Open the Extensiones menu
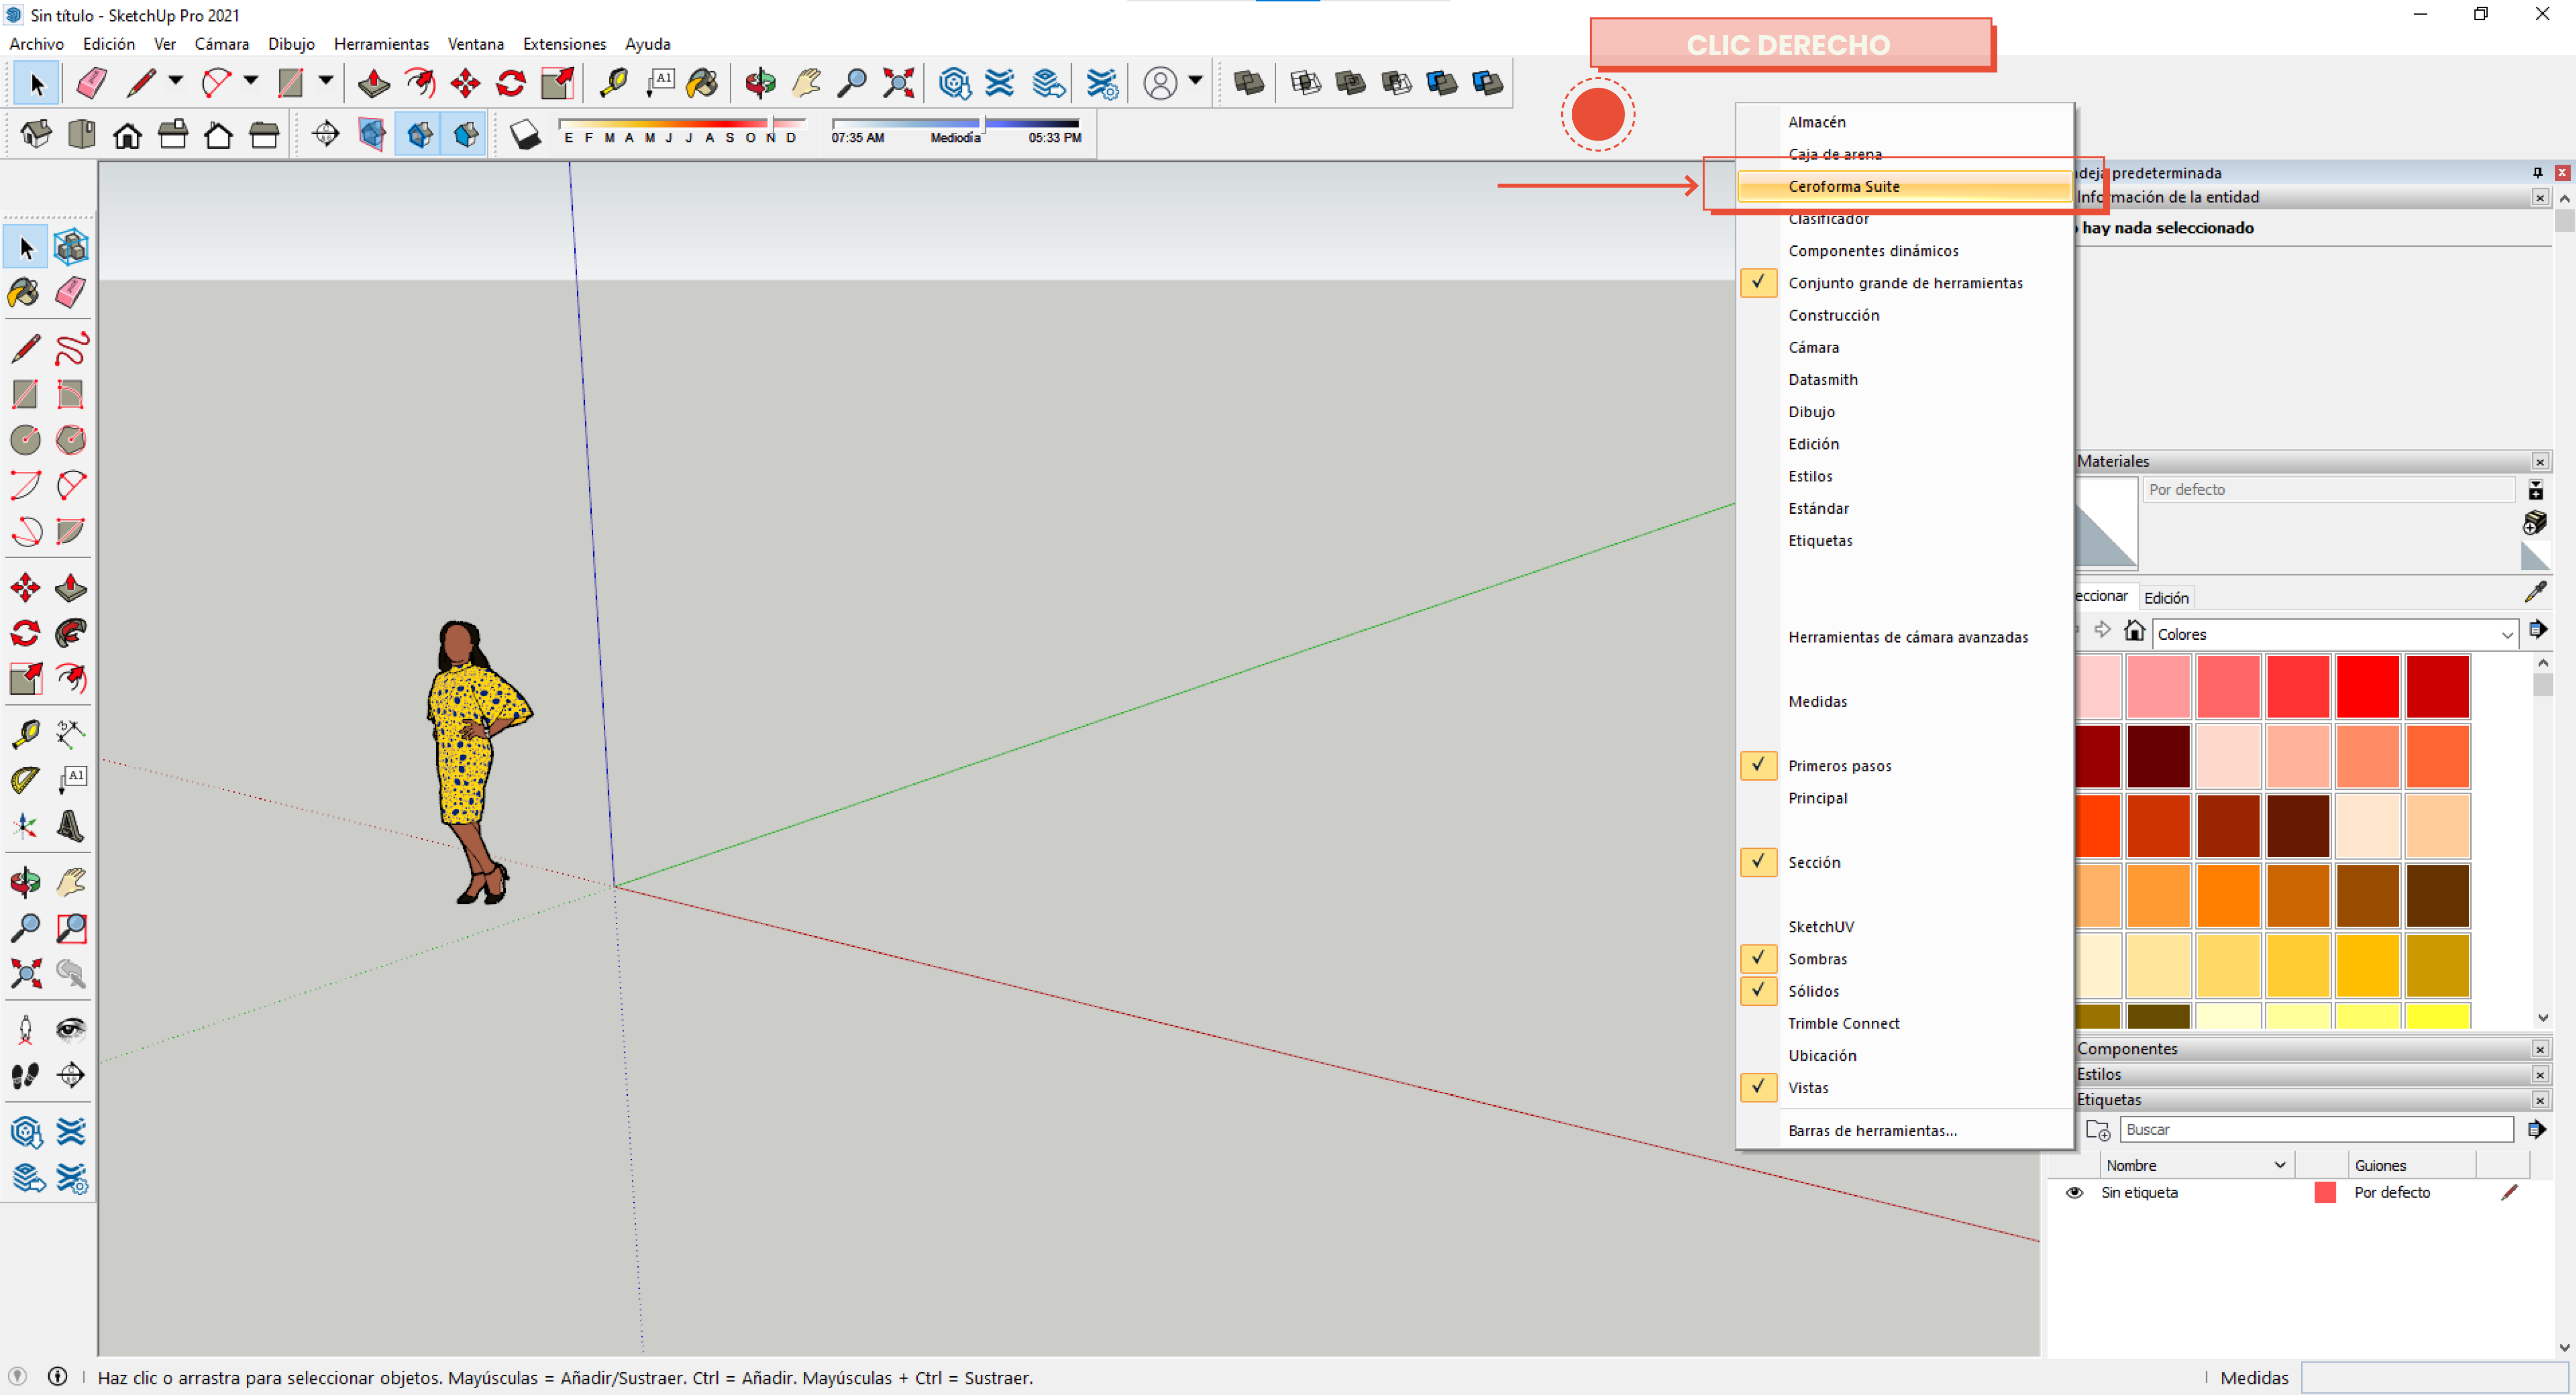Viewport: 2576px width, 1395px height. pos(564,44)
